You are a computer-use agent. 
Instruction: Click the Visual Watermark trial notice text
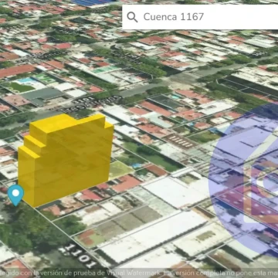click(x=139, y=273)
